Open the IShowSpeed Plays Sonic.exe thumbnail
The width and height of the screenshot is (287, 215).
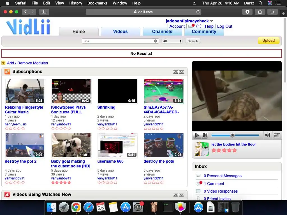71,92
